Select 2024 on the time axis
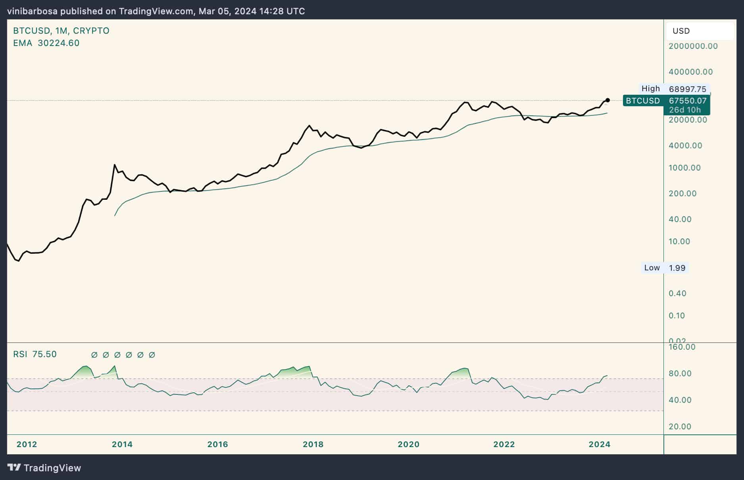The height and width of the screenshot is (480, 744). (599, 444)
